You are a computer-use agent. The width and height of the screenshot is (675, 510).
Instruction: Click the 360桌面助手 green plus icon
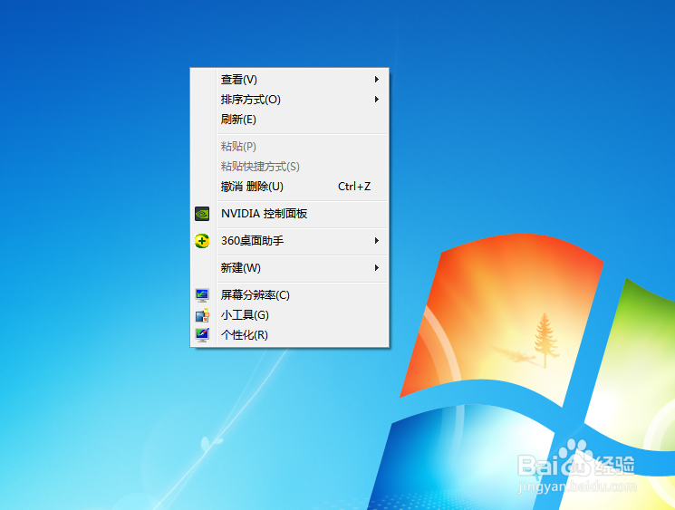click(x=202, y=241)
